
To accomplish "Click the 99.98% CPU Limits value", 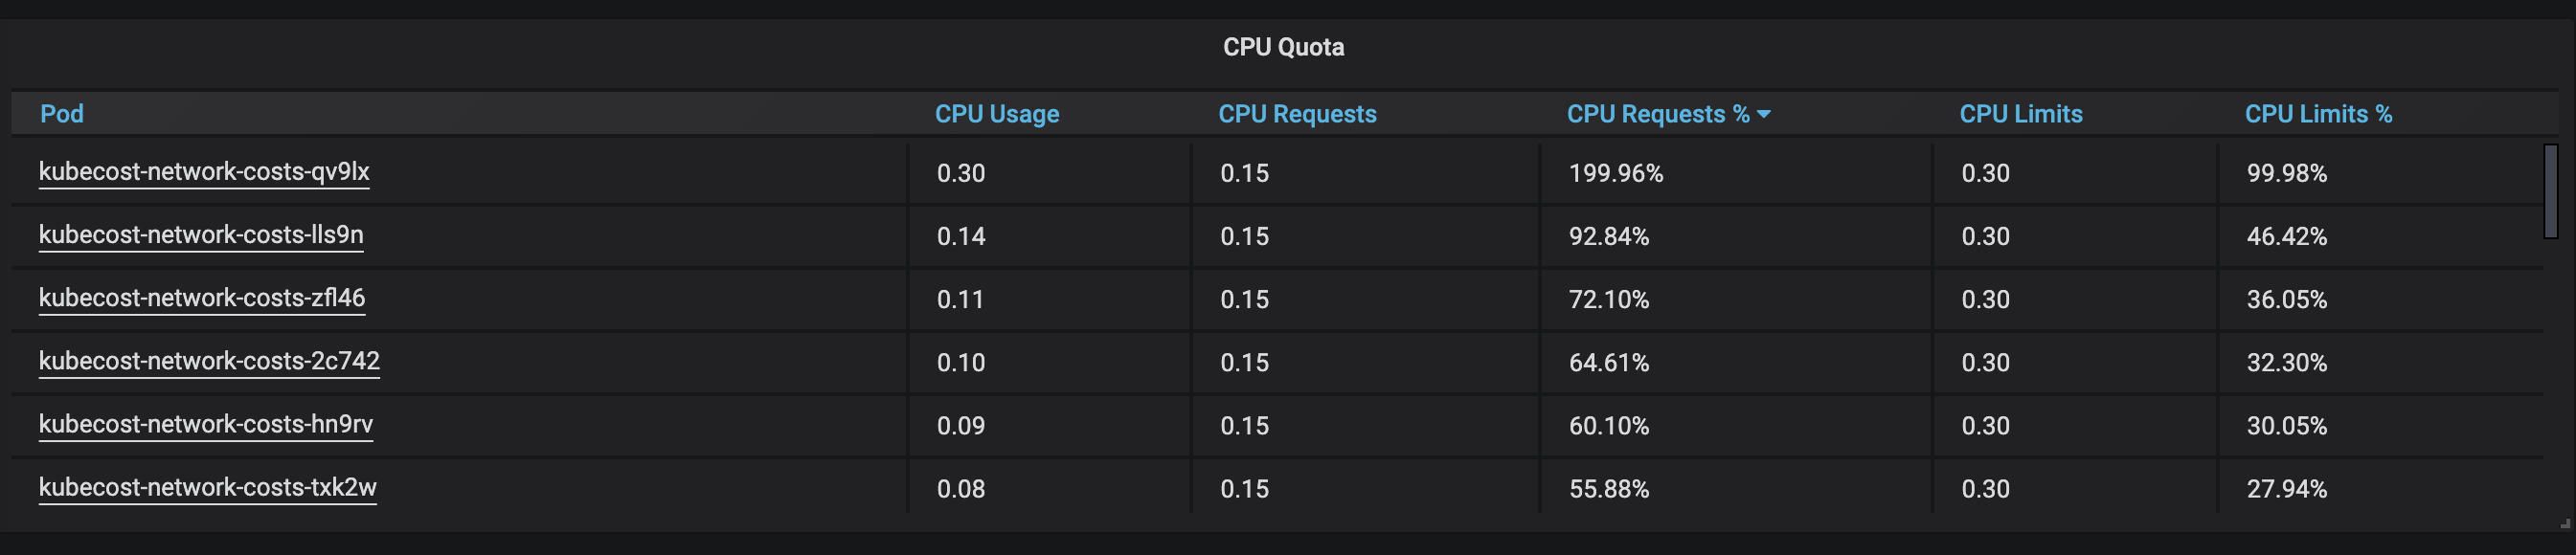I will pyautogui.click(x=2287, y=172).
